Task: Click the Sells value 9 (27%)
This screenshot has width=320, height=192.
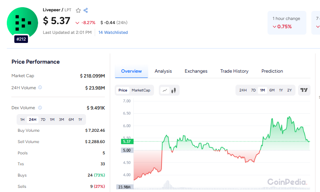Action: point(98,186)
